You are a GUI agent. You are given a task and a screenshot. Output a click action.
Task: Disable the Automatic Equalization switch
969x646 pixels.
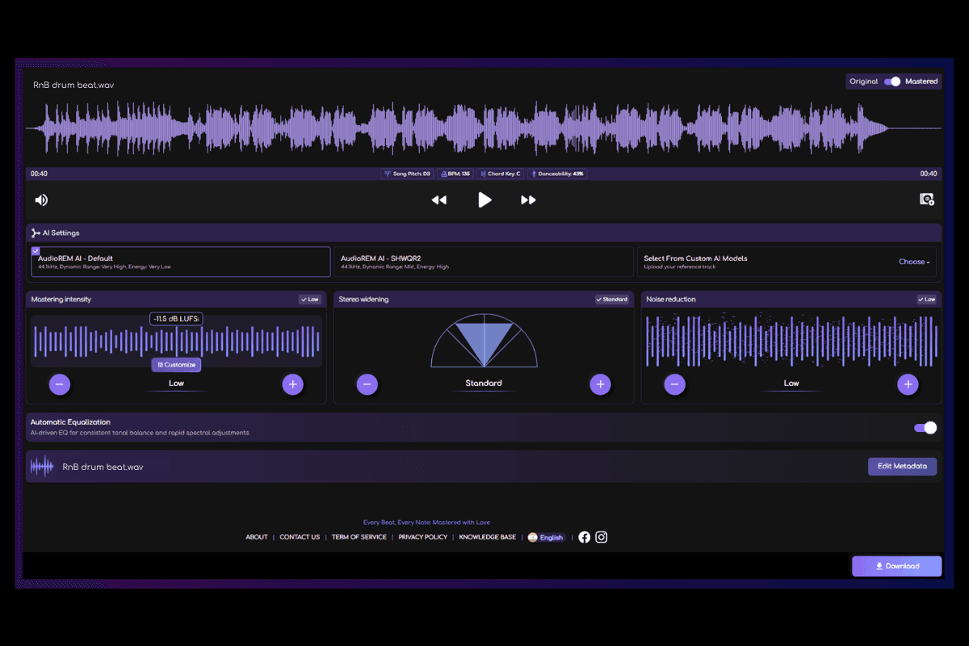coord(925,428)
